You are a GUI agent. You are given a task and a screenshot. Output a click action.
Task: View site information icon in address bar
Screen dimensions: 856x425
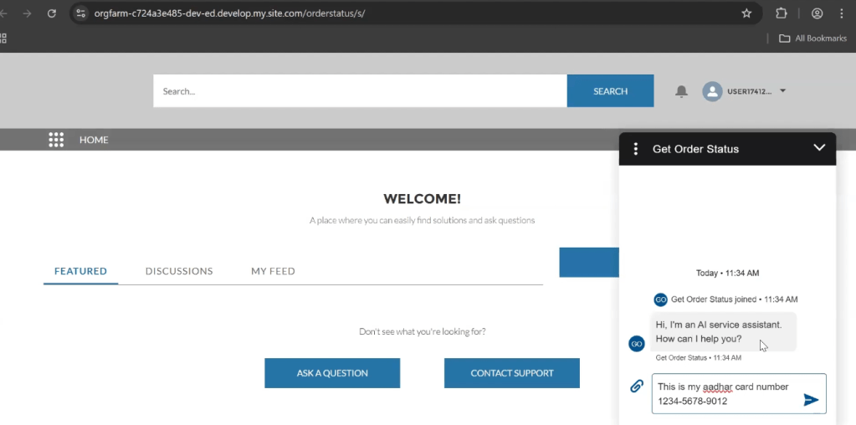tap(81, 13)
